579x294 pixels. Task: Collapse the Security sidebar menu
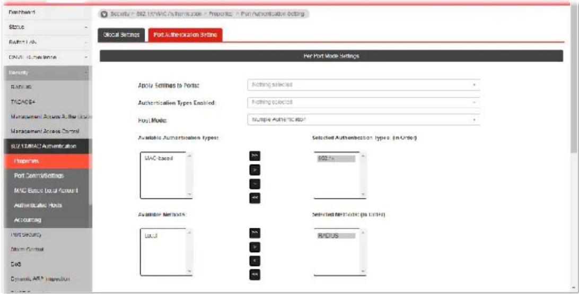[x=47, y=73]
